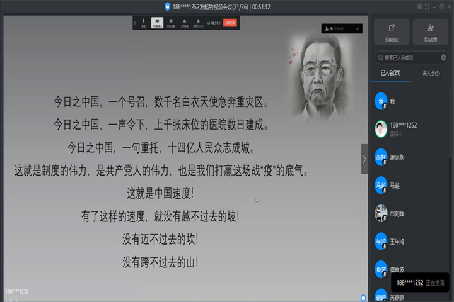Click the blue avatar of 王年鸿
The image size is (454, 302).
(x=381, y=242)
